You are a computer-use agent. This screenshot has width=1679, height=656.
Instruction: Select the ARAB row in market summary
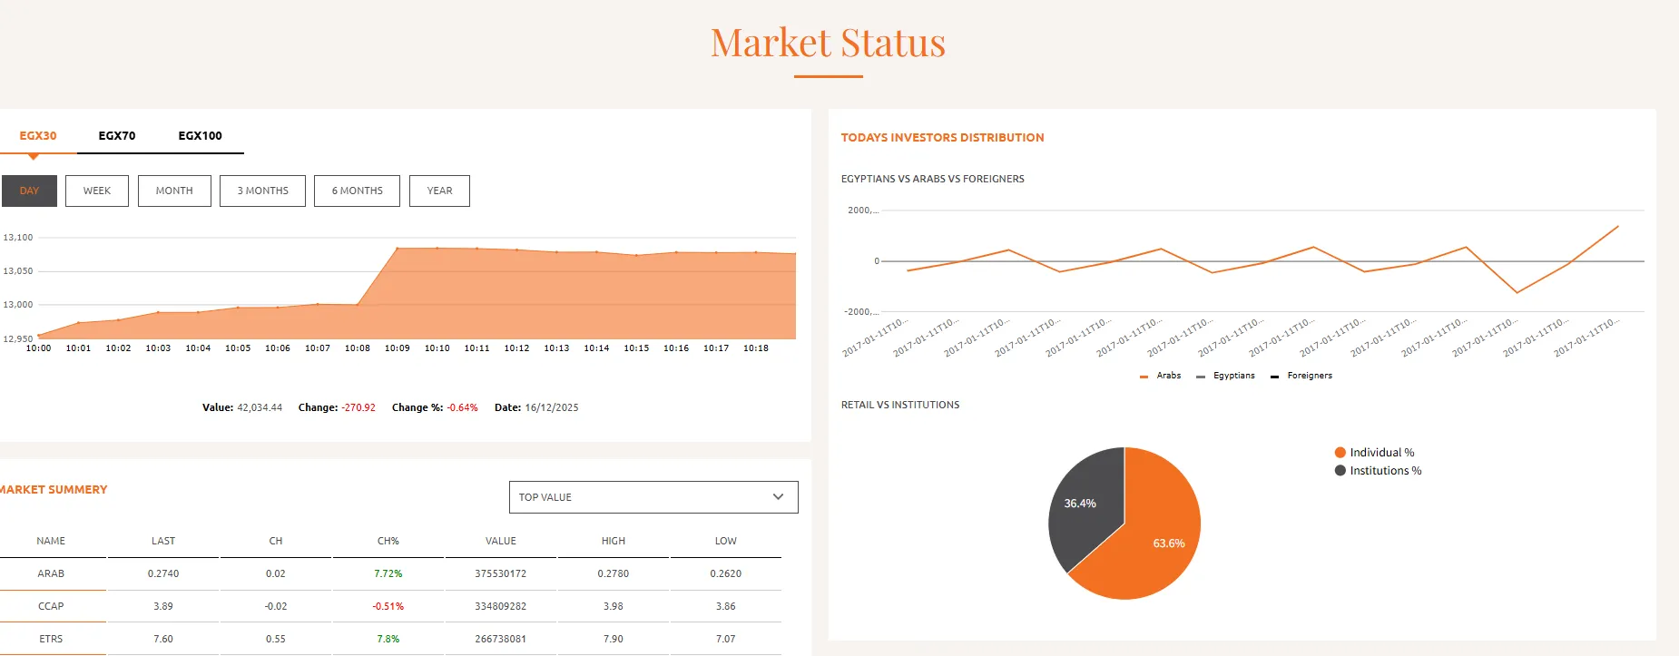click(51, 573)
